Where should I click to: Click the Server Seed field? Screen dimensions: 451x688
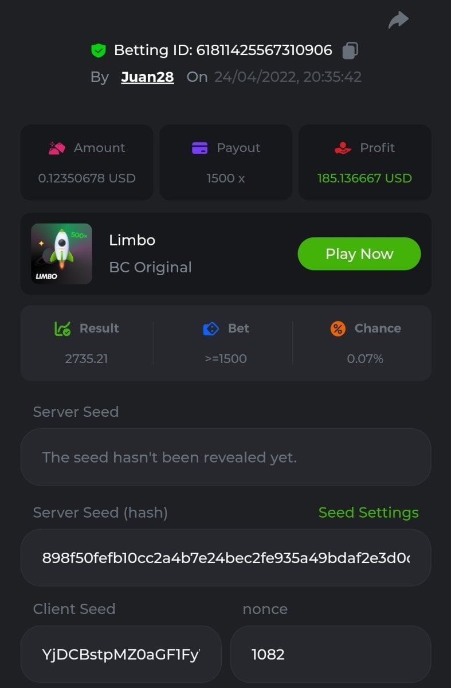tap(225, 458)
